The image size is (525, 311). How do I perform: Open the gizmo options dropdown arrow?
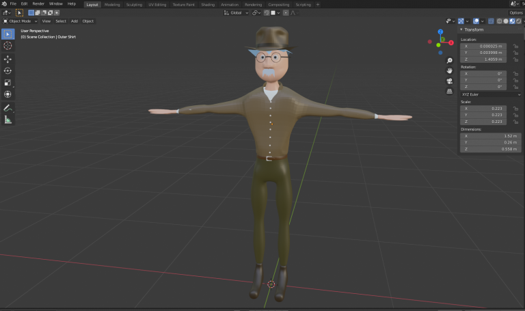point(467,21)
